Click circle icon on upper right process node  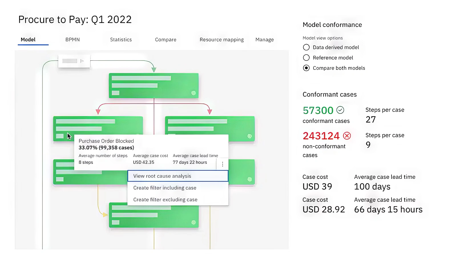click(249, 136)
